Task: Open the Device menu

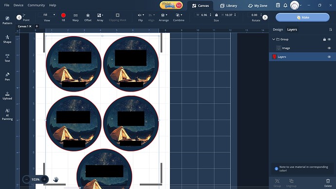Action: point(19,5)
